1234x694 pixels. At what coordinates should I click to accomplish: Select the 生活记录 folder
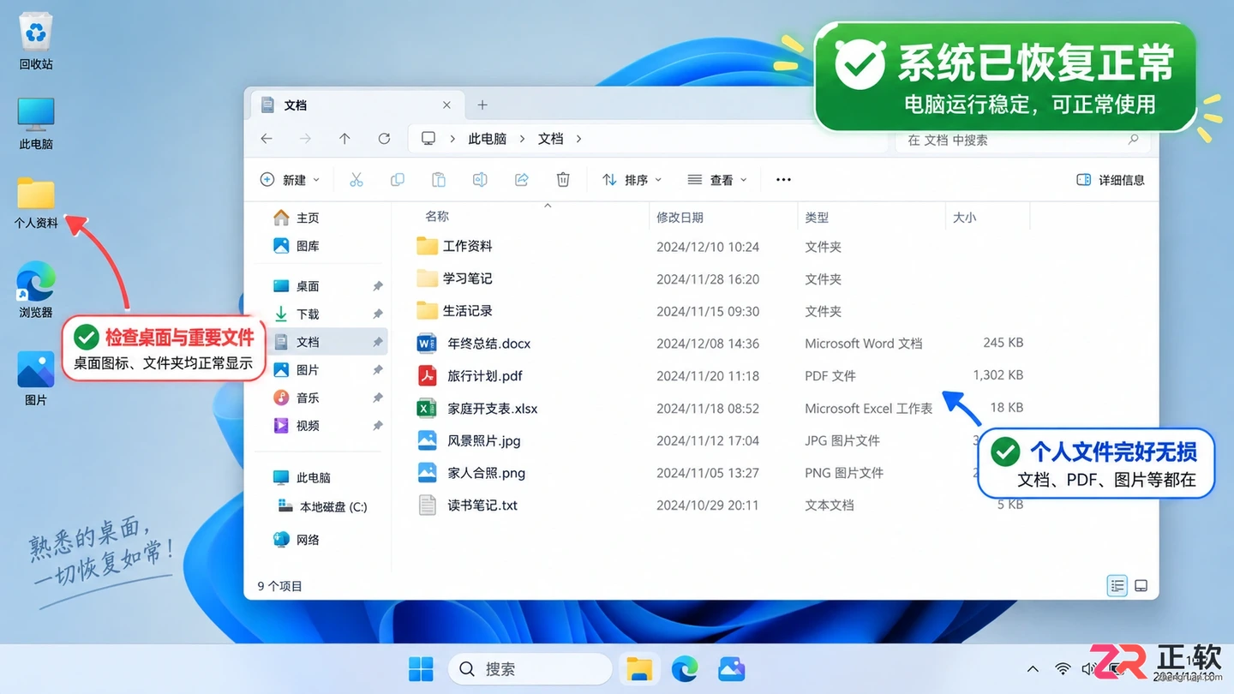tap(454, 311)
